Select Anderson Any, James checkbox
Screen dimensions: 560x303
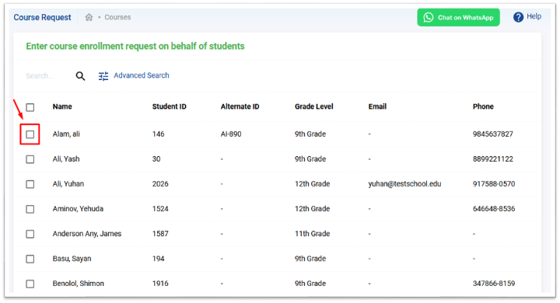30,234
